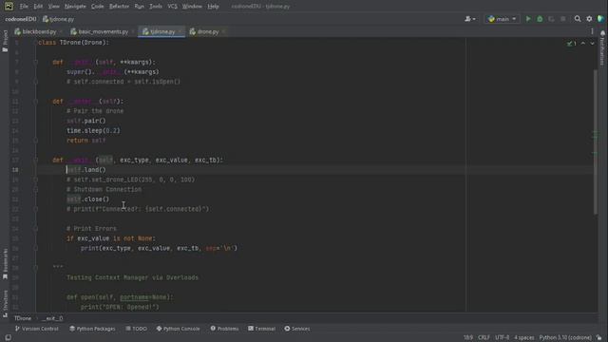
Task: Collapse the __exit__ method fold marker
Action: click(35, 160)
